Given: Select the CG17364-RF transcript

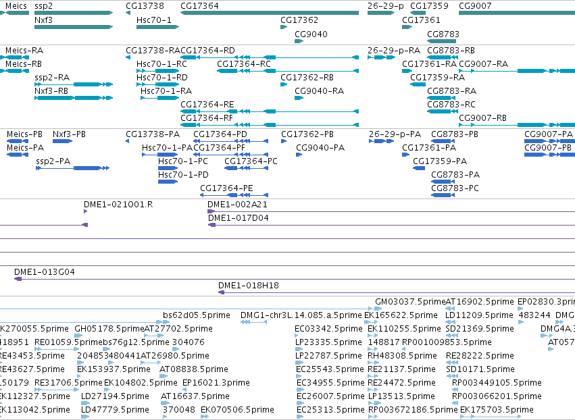Looking at the screenshot, I should (x=207, y=118).
